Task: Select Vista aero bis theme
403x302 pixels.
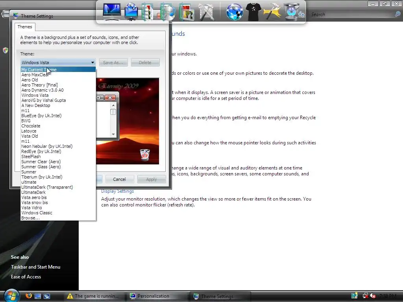Action: 58,197
